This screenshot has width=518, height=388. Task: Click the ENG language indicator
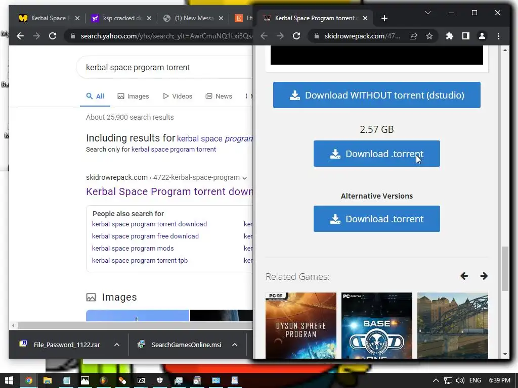coord(475,380)
